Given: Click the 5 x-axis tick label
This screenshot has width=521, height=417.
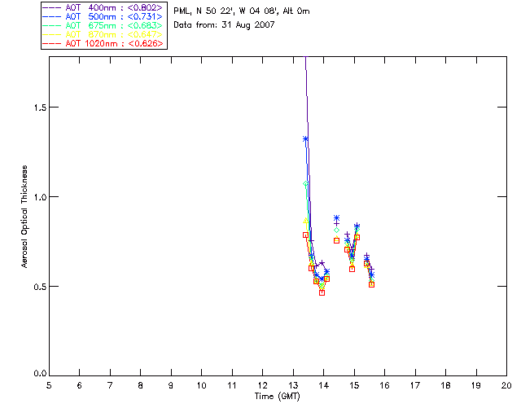Looking at the screenshot, I should [x=49, y=385].
